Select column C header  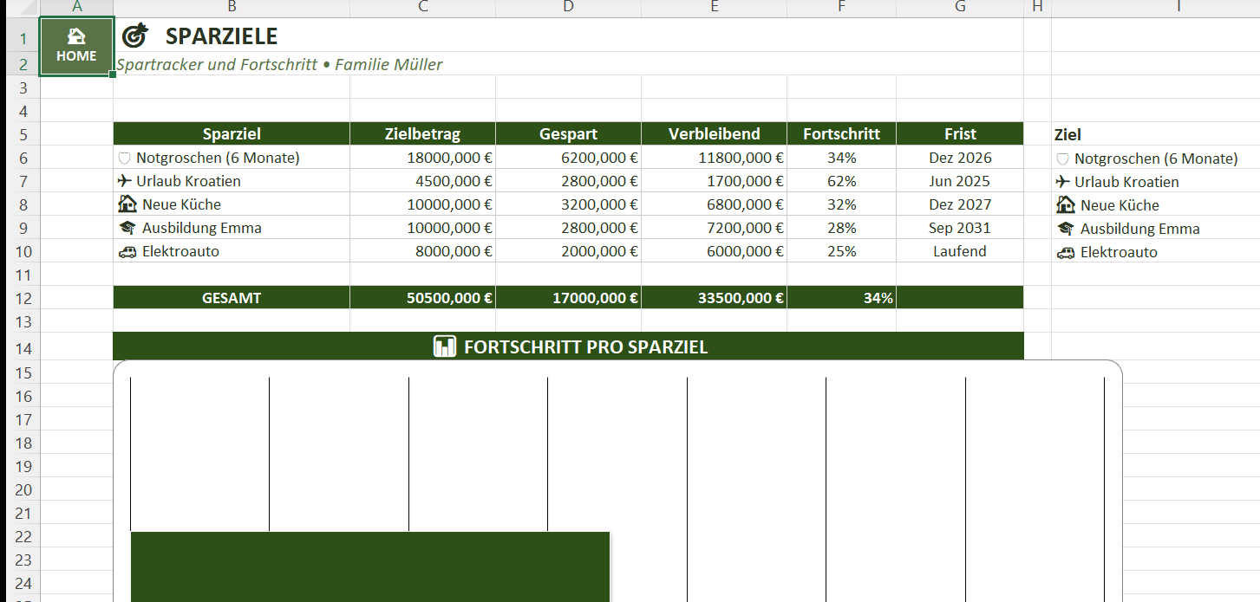tap(422, 8)
